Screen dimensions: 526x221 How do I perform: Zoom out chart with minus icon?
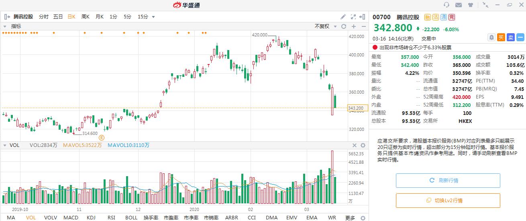[363, 26]
